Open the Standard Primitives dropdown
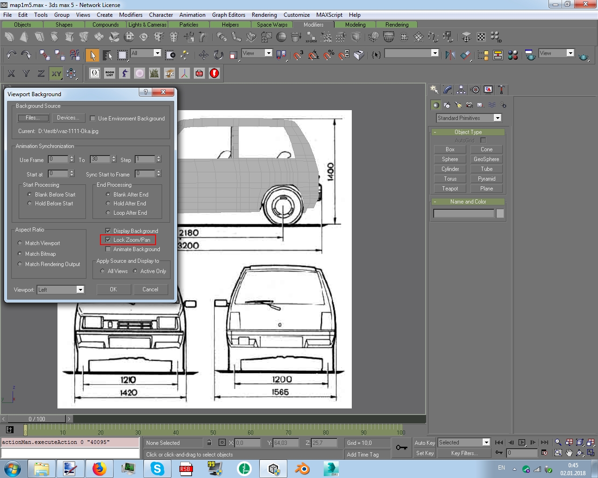This screenshot has height=478, width=598. pyautogui.click(x=497, y=118)
